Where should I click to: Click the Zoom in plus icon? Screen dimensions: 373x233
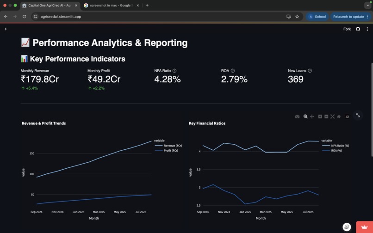(320, 116)
